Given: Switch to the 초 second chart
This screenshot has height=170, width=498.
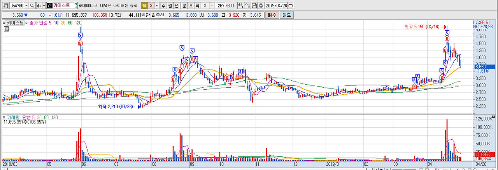Looking at the screenshot, I should [191, 5].
